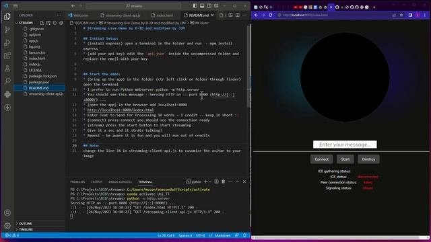Open the Run and Debug view
Image resolution: width=431 pixels, height=242 pixels.
(x=7, y=43)
